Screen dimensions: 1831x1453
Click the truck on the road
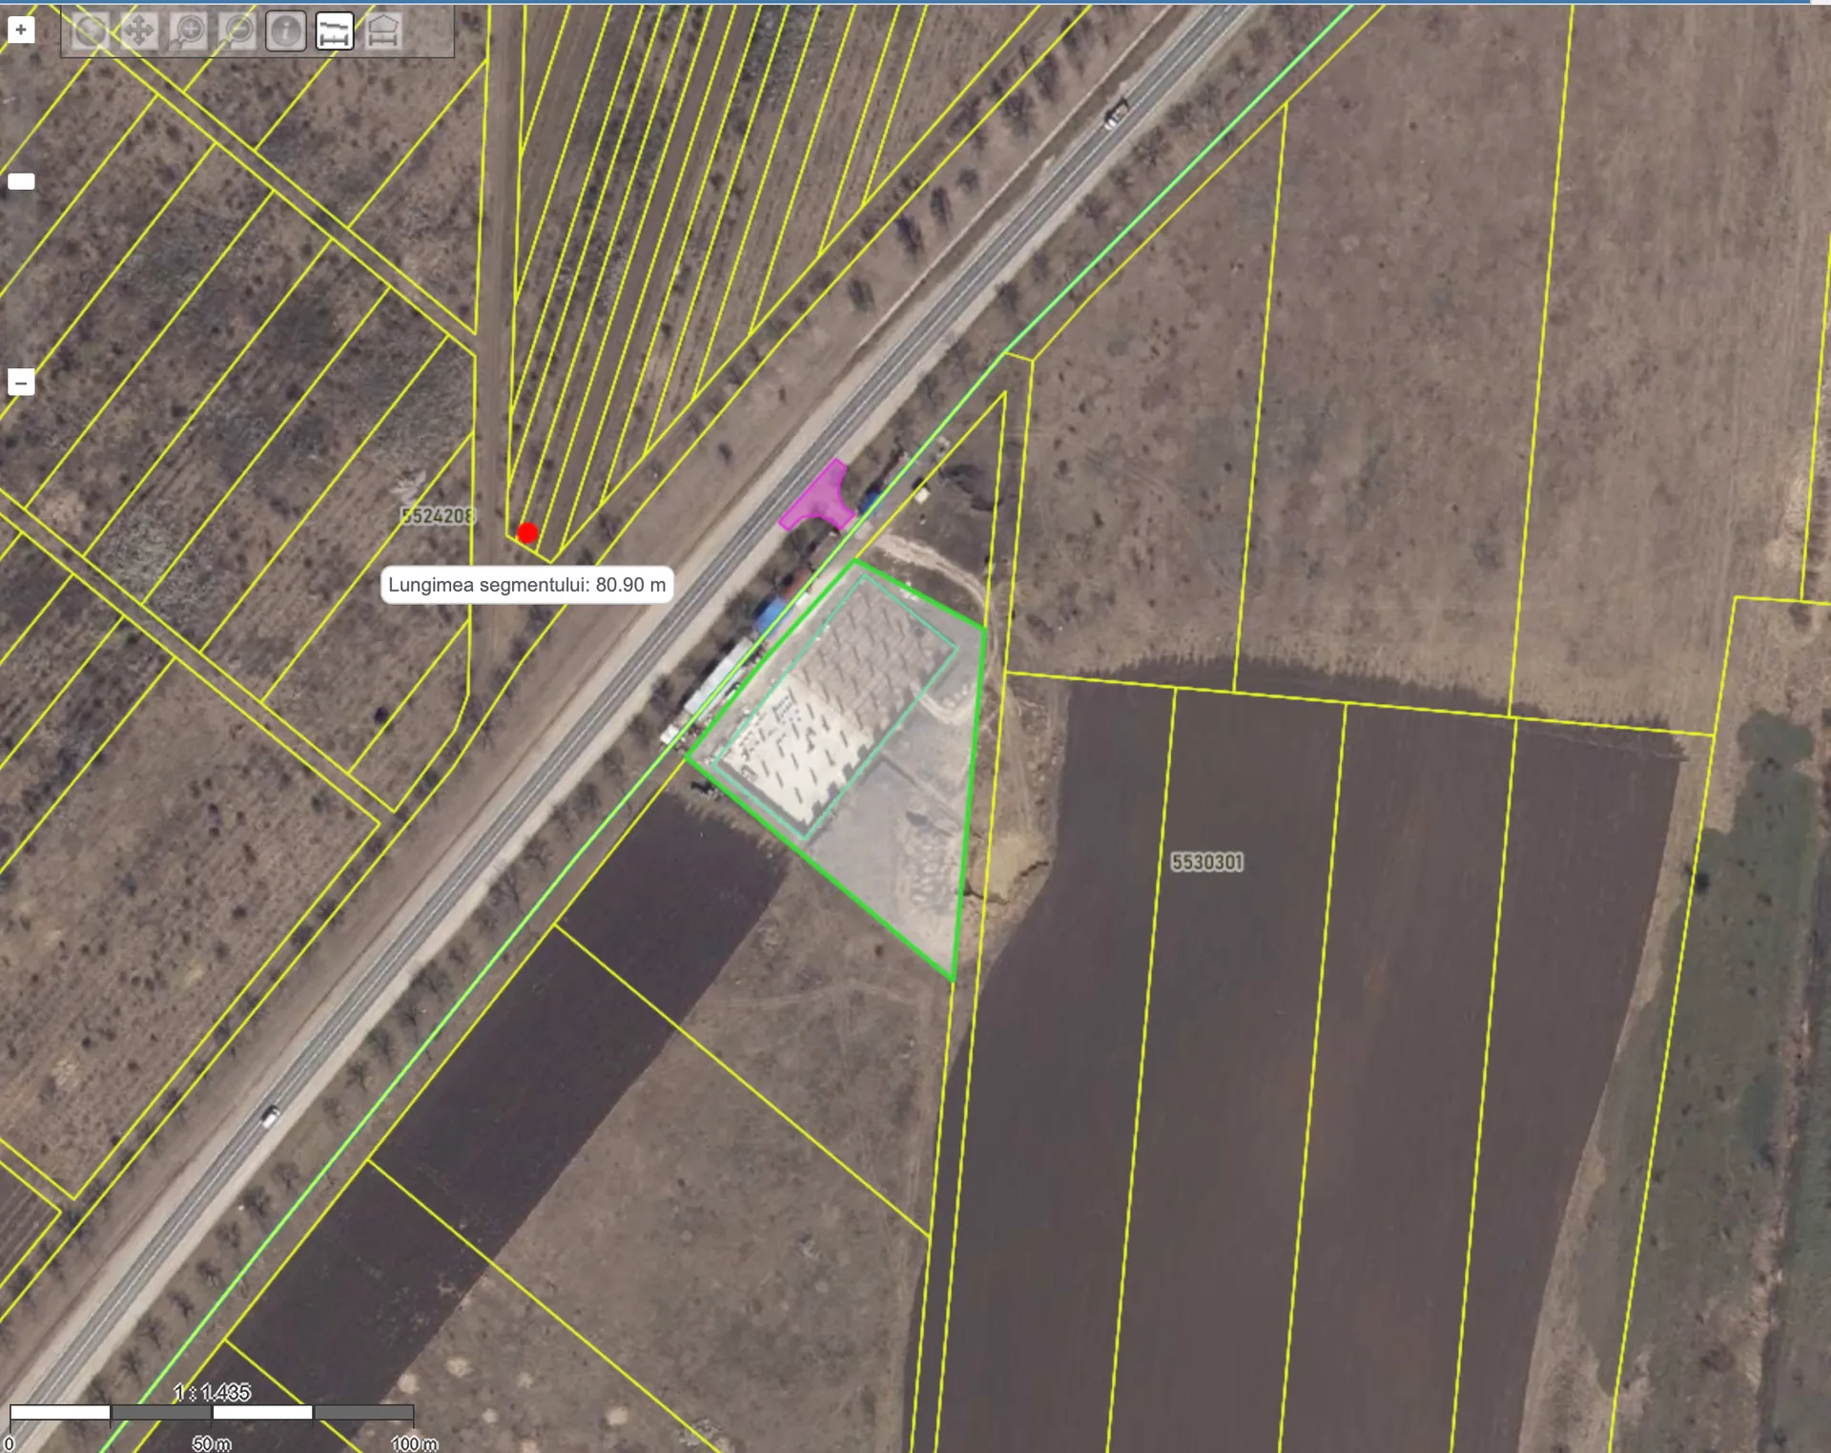(1116, 114)
